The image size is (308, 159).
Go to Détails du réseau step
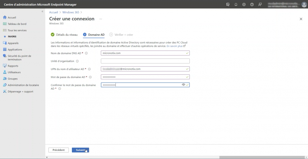(x=64, y=35)
